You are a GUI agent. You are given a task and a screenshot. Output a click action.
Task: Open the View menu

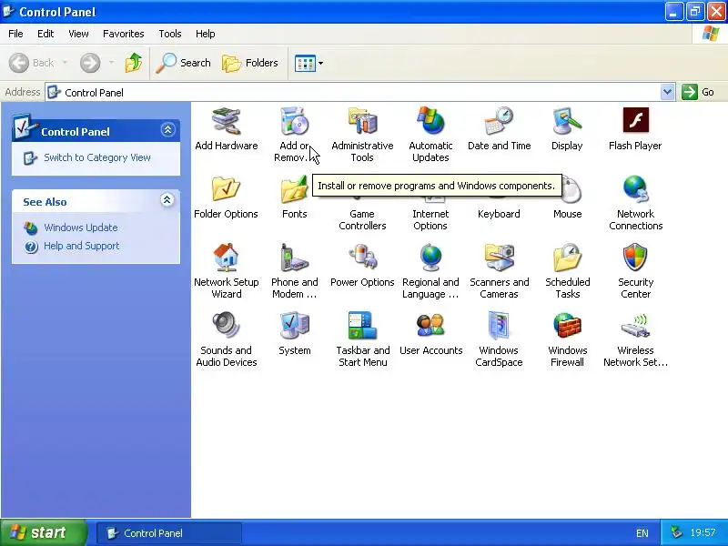[x=78, y=34]
